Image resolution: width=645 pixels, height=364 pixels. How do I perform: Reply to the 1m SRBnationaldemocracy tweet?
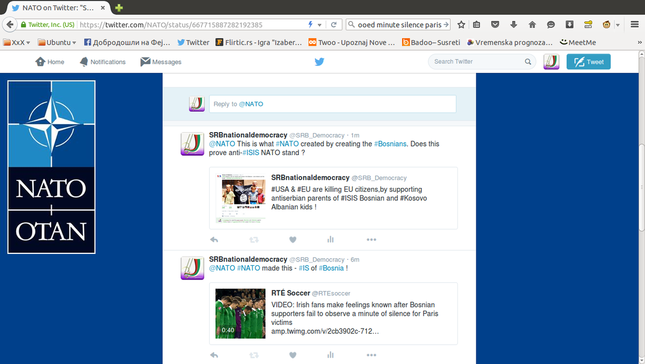point(214,239)
